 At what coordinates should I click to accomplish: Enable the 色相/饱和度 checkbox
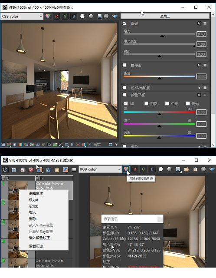pyautogui.click(x=124, y=88)
